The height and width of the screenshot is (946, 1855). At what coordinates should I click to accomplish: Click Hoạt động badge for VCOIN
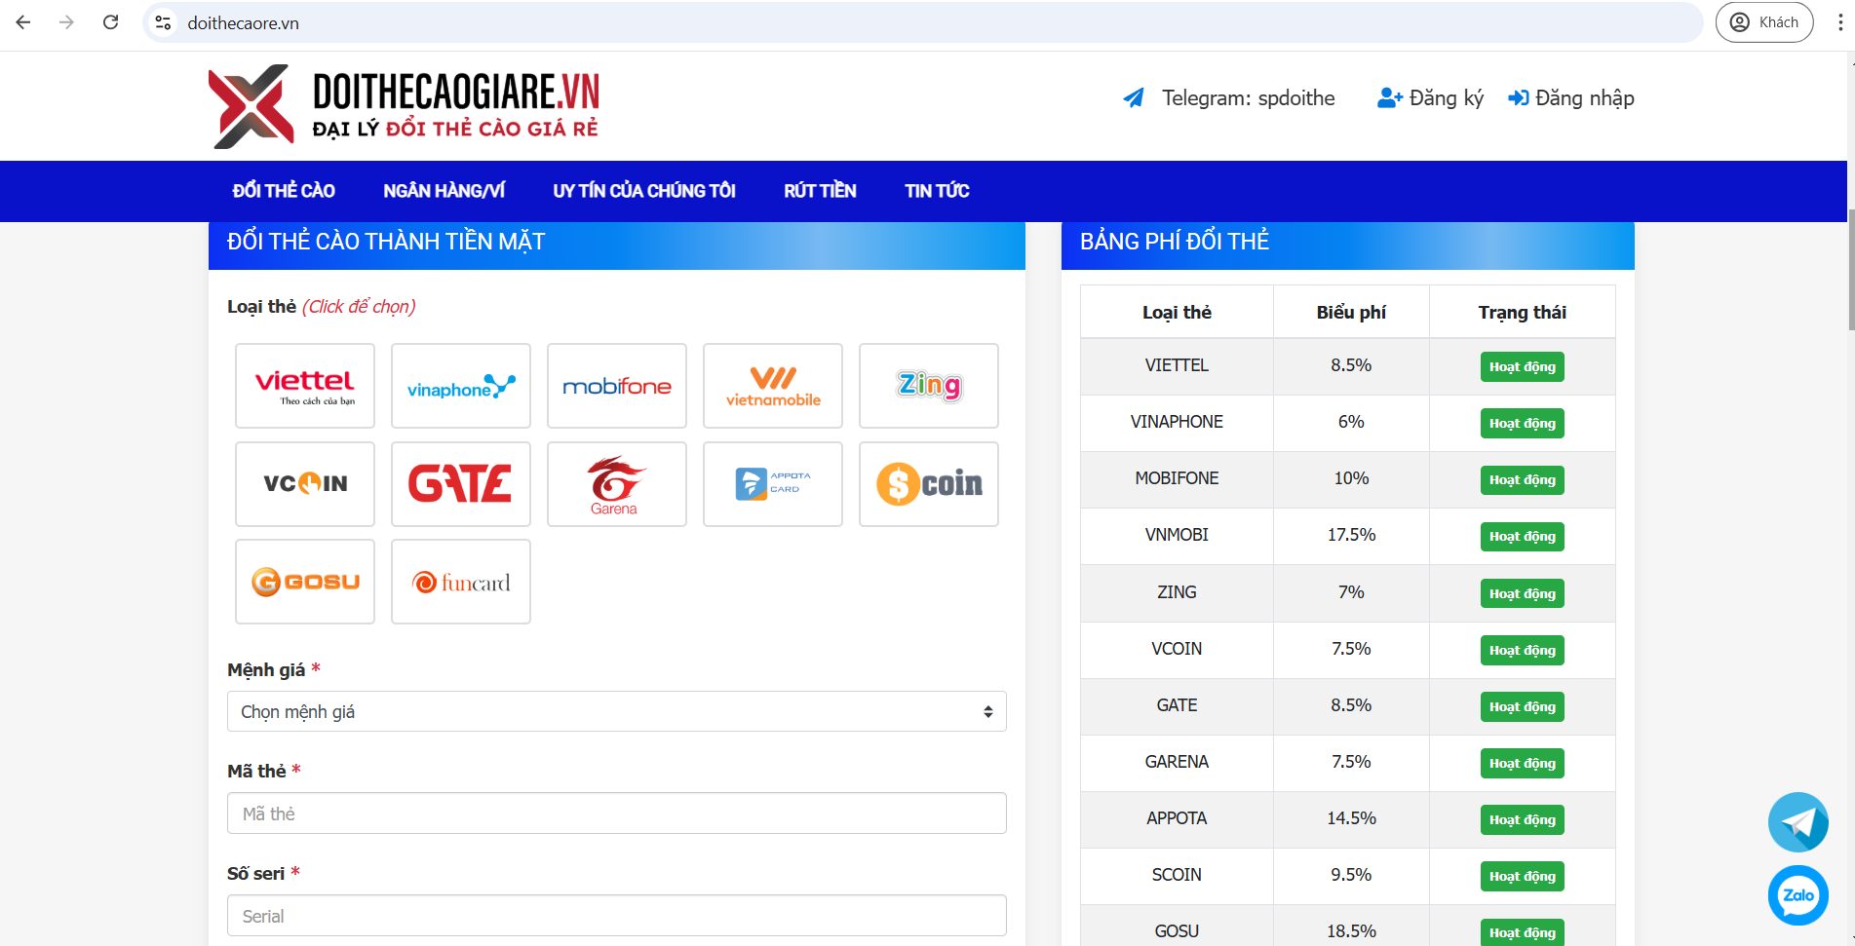click(x=1523, y=651)
